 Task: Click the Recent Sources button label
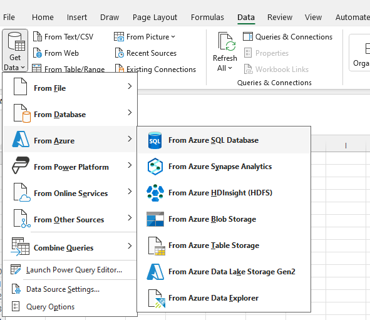pos(152,53)
